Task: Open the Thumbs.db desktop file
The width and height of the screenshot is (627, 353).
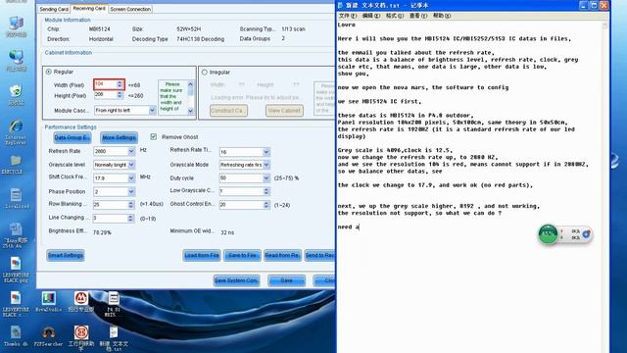Action: [x=16, y=335]
